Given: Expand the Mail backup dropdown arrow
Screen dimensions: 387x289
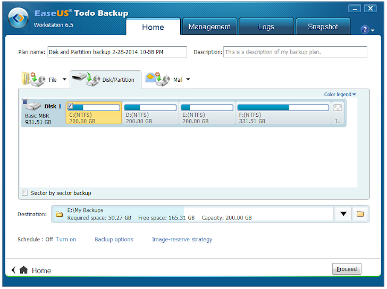Looking at the screenshot, I should pos(188,79).
